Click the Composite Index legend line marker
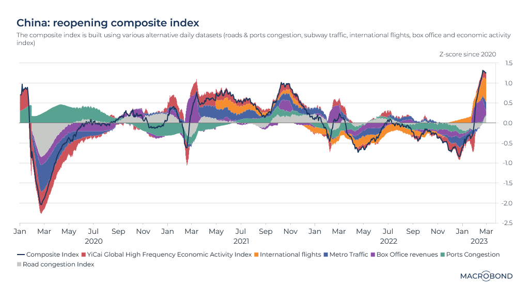This screenshot has width=529, height=298. point(21,255)
